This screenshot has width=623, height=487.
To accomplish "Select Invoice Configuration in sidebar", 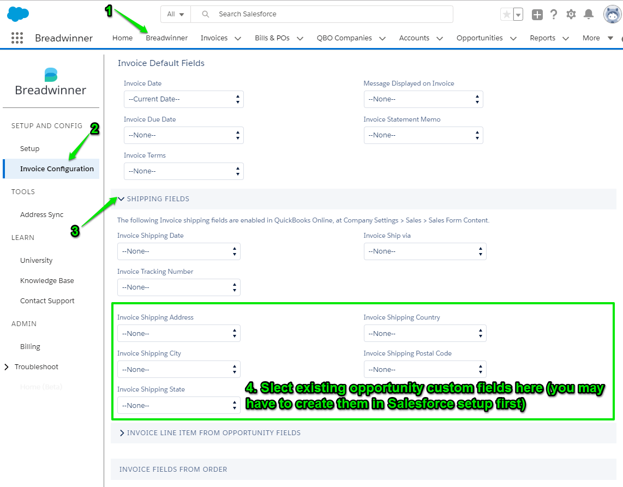I will (x=51, y=169).
